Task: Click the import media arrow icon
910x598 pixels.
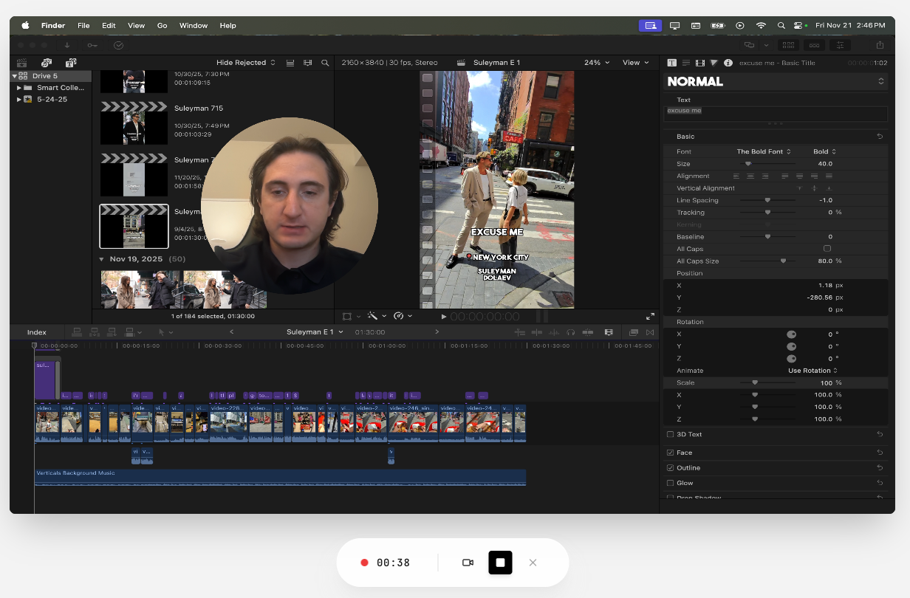Action: pos(67,45)
